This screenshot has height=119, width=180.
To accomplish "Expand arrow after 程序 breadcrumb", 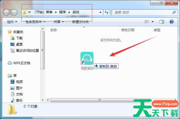I will click(69, 12).
